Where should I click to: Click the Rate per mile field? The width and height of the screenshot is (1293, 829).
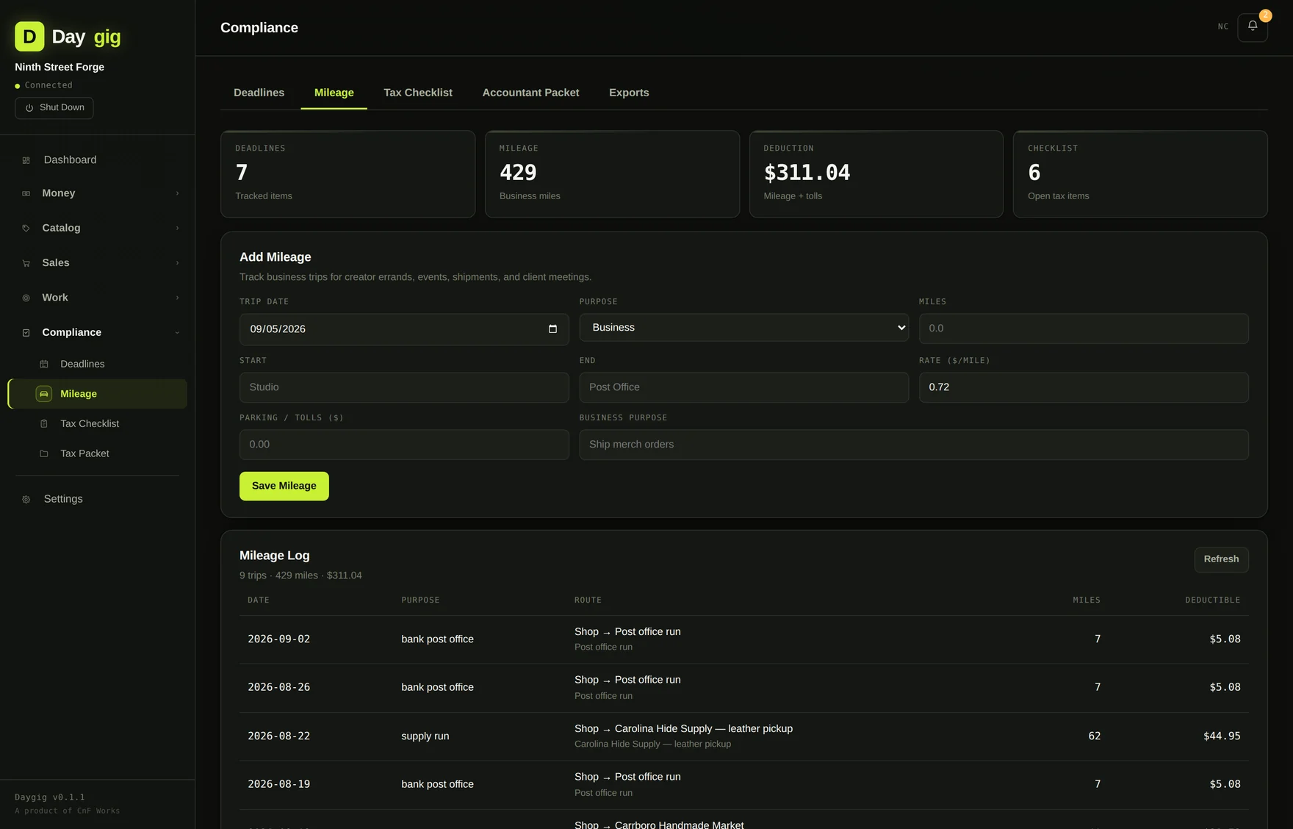tap(1084, 387)
